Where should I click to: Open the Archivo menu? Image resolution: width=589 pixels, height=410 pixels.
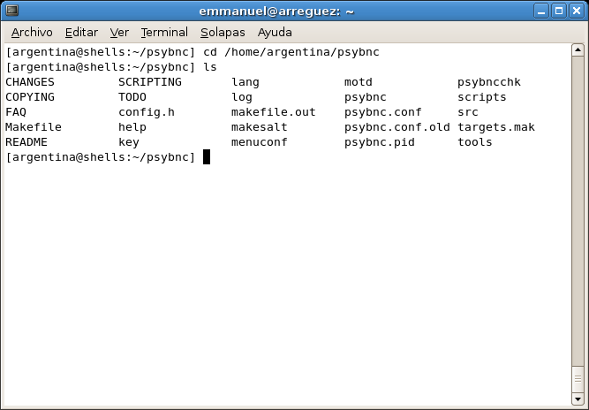pos(32,33)
